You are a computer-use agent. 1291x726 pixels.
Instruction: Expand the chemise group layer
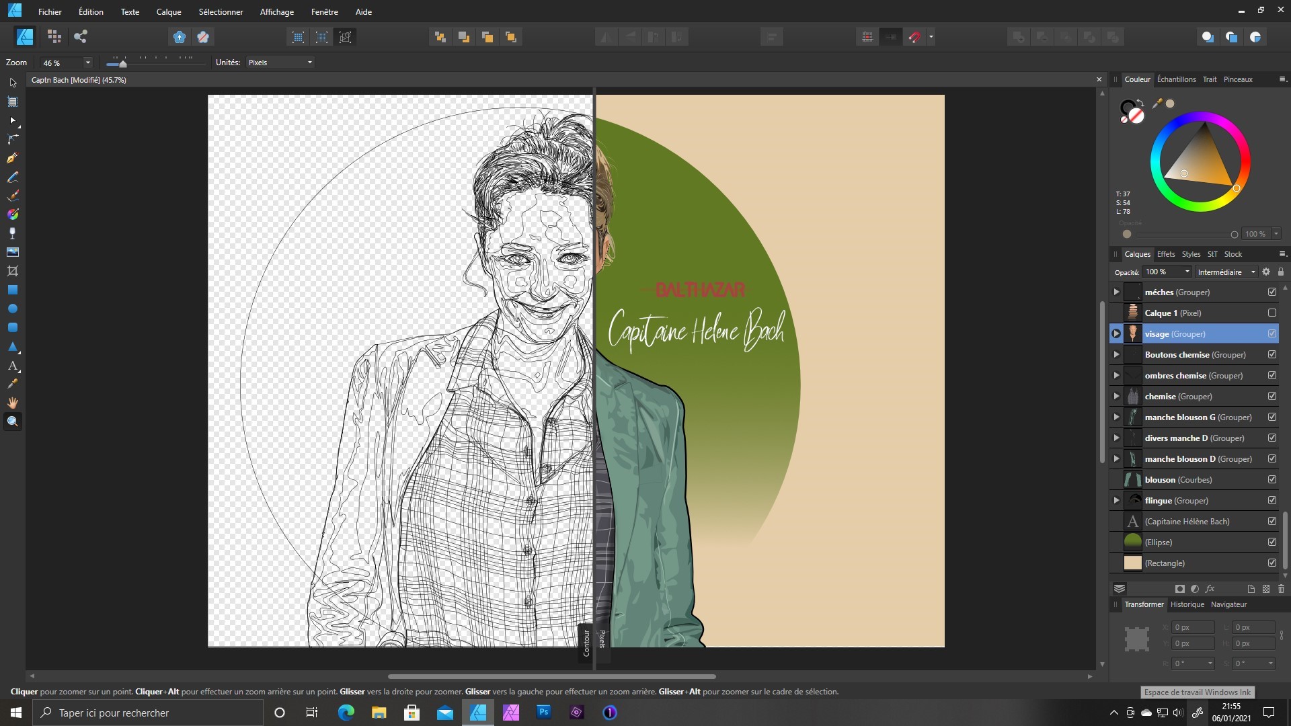(x=1116, y=397)
